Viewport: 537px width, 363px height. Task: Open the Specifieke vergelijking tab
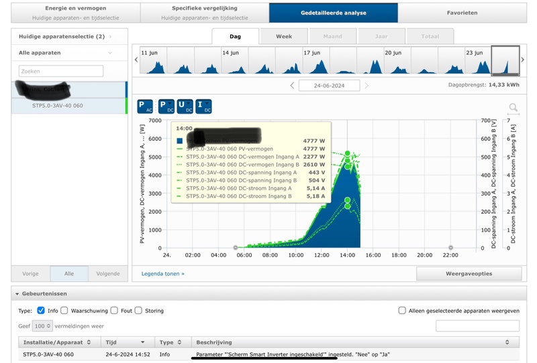coord(205,13)
